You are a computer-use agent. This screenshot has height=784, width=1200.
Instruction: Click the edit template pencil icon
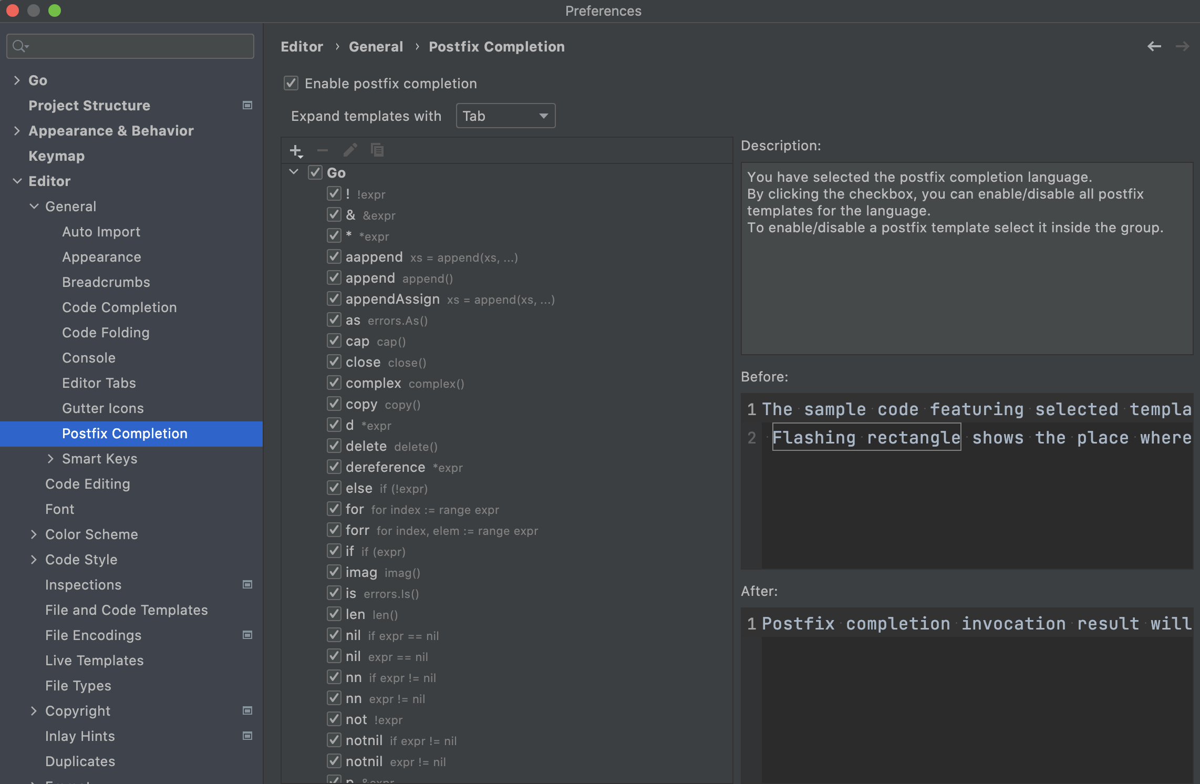(x=350, y=151)
